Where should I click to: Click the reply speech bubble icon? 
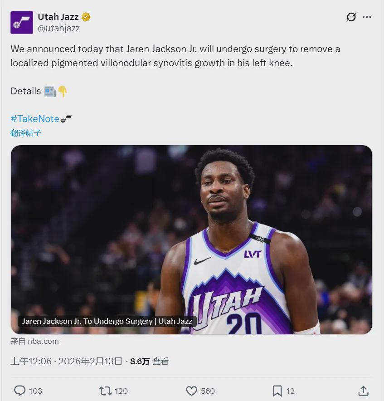tap(19, 391)
